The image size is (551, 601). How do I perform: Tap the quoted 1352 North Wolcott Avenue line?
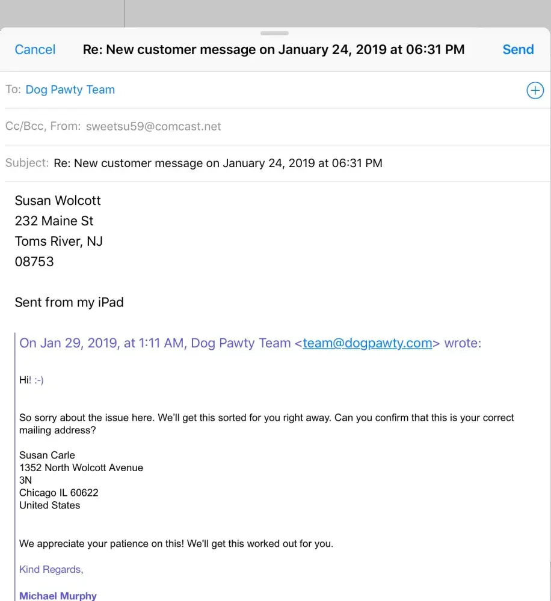click(x=81, y=468)
